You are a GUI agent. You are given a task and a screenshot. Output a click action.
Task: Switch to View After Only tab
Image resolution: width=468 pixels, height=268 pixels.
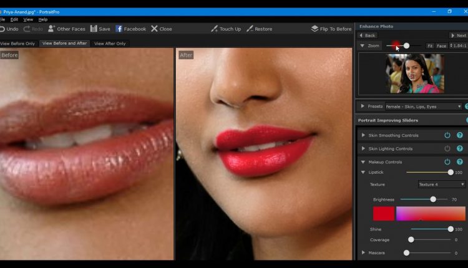coord(110,44)
